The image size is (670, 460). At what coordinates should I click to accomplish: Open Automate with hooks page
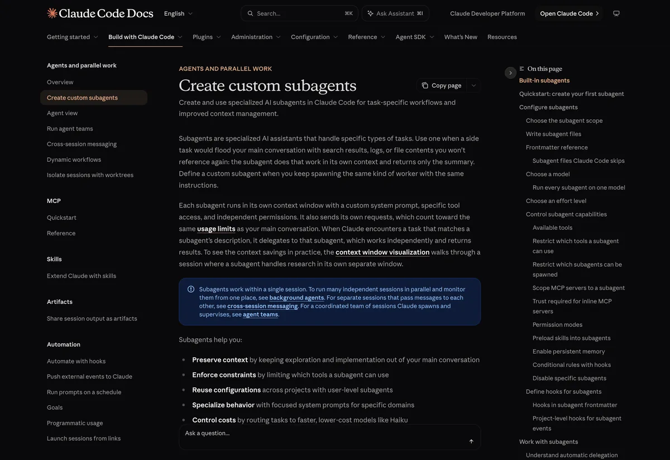(76, 361)
